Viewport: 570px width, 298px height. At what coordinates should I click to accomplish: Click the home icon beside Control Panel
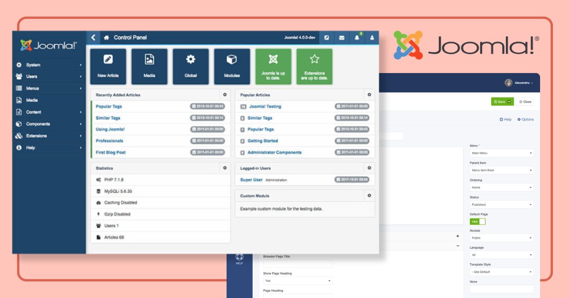106,37
